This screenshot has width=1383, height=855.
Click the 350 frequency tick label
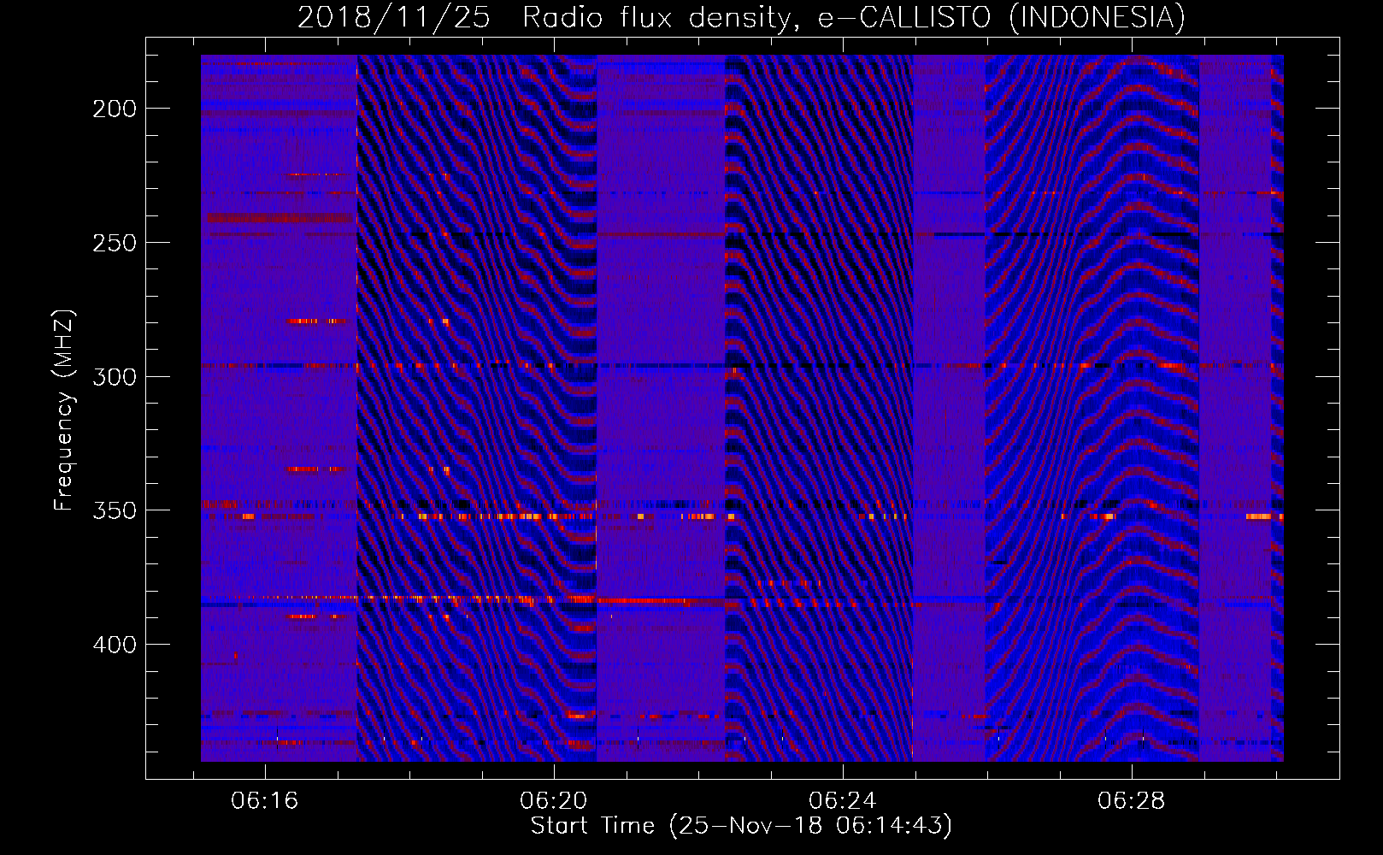pyautogui.click(x=115, y=510)
